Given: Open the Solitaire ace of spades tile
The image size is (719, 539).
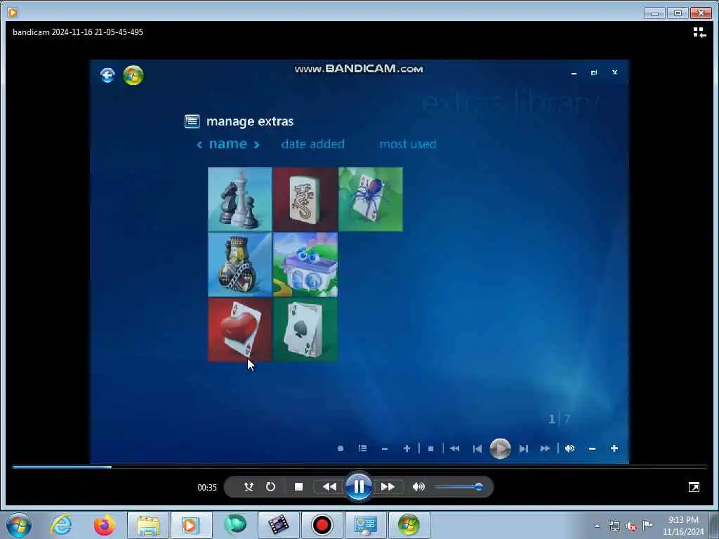Looking at the screenshot, I should [305, 330].
